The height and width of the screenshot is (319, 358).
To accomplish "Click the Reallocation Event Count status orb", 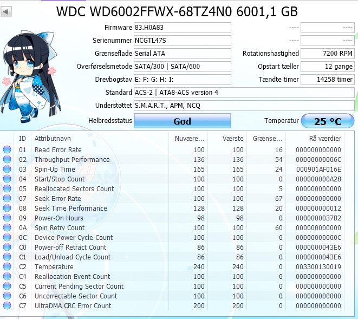I will (7, 276).
